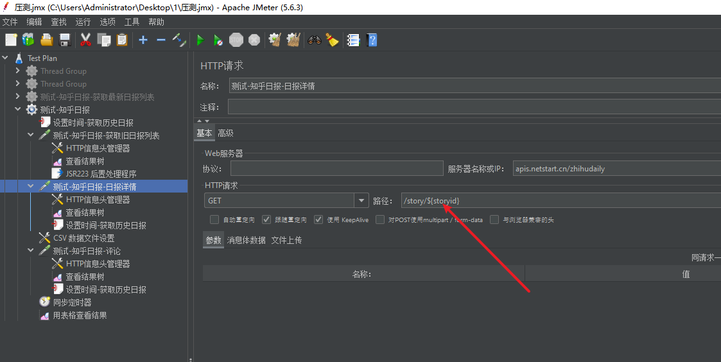Image resolution: width=721 pixels, height=362 pixels.
Task: Open the 编辑 menu
Action: (x=35, y=22)
